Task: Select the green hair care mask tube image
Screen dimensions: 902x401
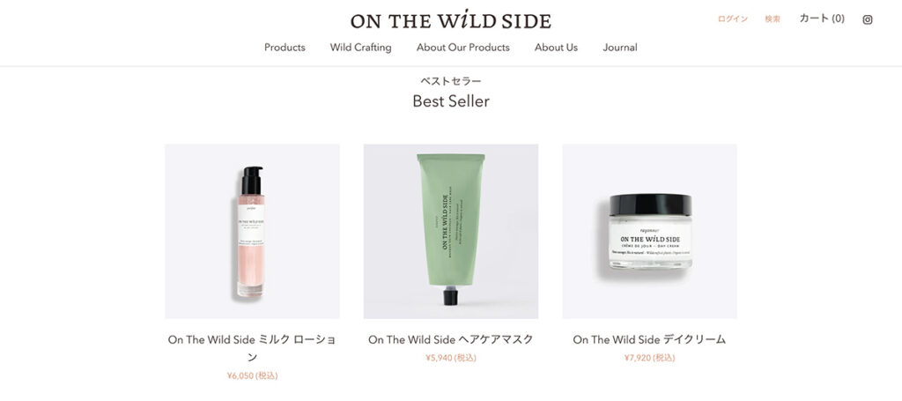Action: tap(451, 231)
